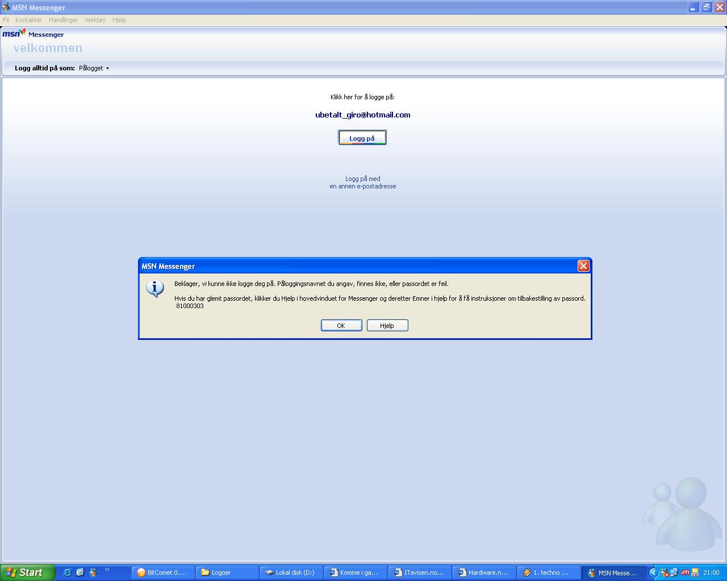
Task: Restore down the MSN Messenger window
Action: (x=707, y=7)
